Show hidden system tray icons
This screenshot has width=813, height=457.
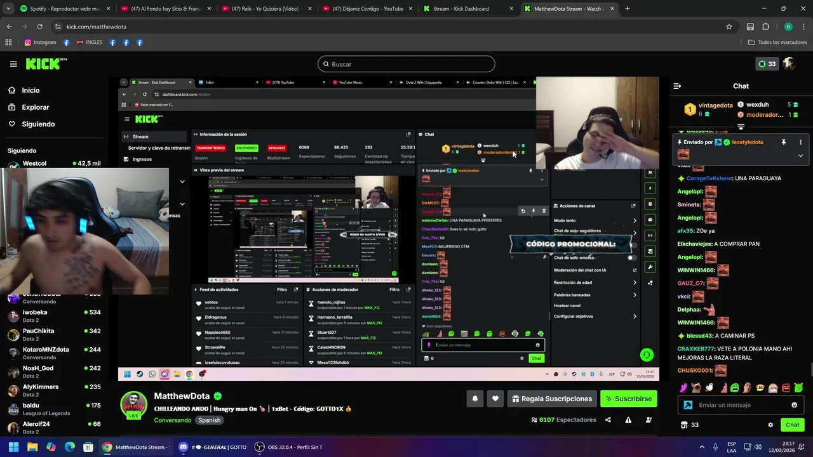[702, 447]
